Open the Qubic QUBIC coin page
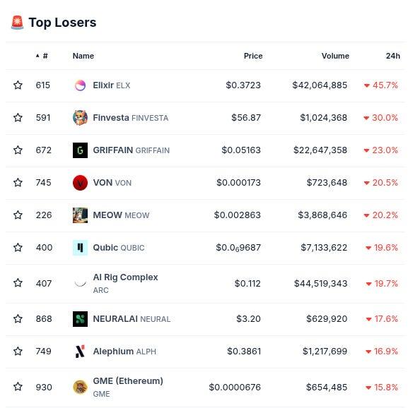Screen dimensions: 420x408 click(x=119, y=248)
